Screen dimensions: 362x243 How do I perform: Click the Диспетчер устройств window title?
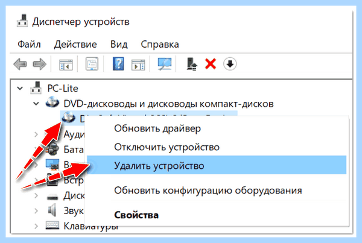[81, 22]
